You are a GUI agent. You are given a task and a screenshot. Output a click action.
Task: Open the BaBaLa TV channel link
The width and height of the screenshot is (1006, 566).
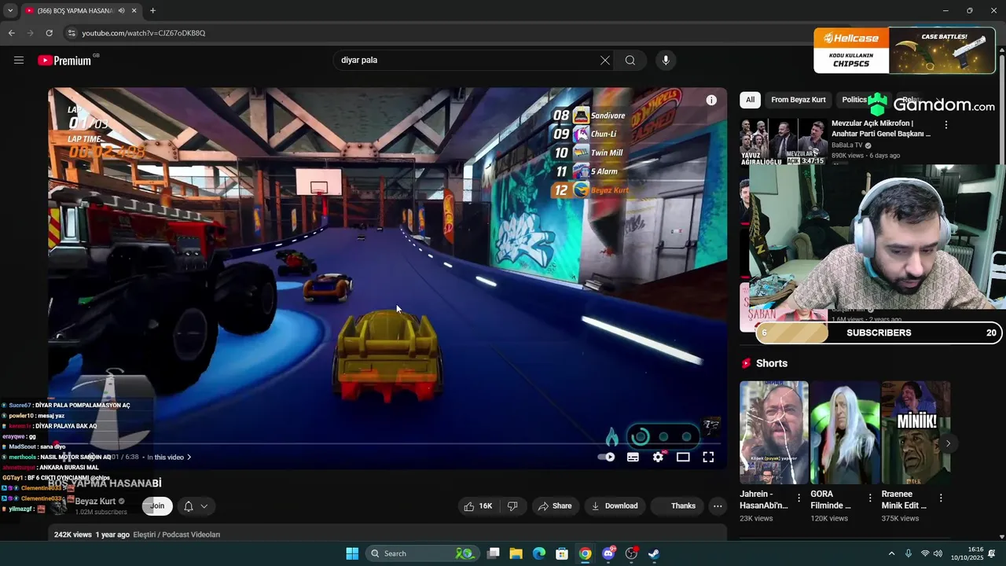pyautogui.click(x=847, y=145)
